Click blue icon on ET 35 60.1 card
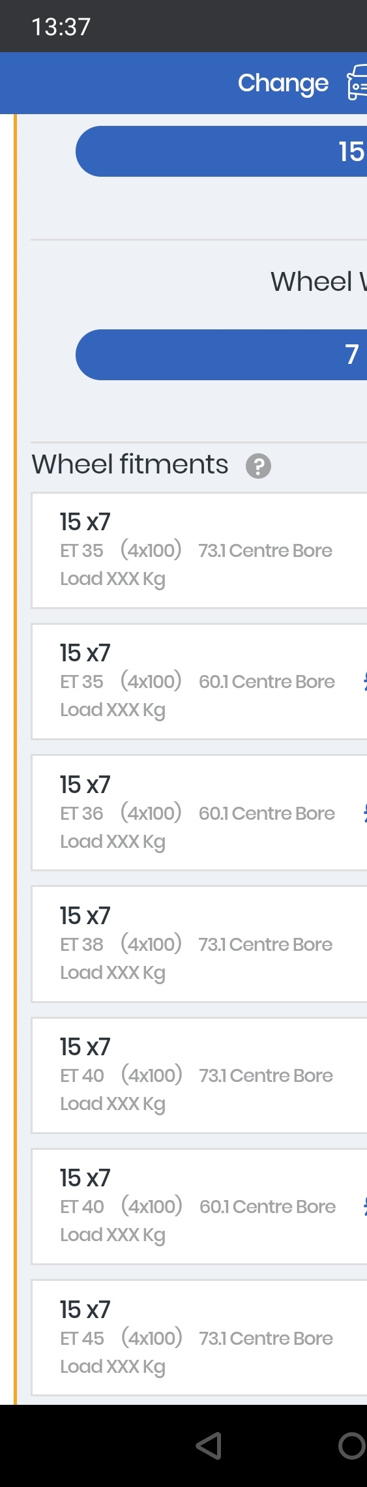The width and height of the screenshot is (367, 1487). [x=365, y=682]
